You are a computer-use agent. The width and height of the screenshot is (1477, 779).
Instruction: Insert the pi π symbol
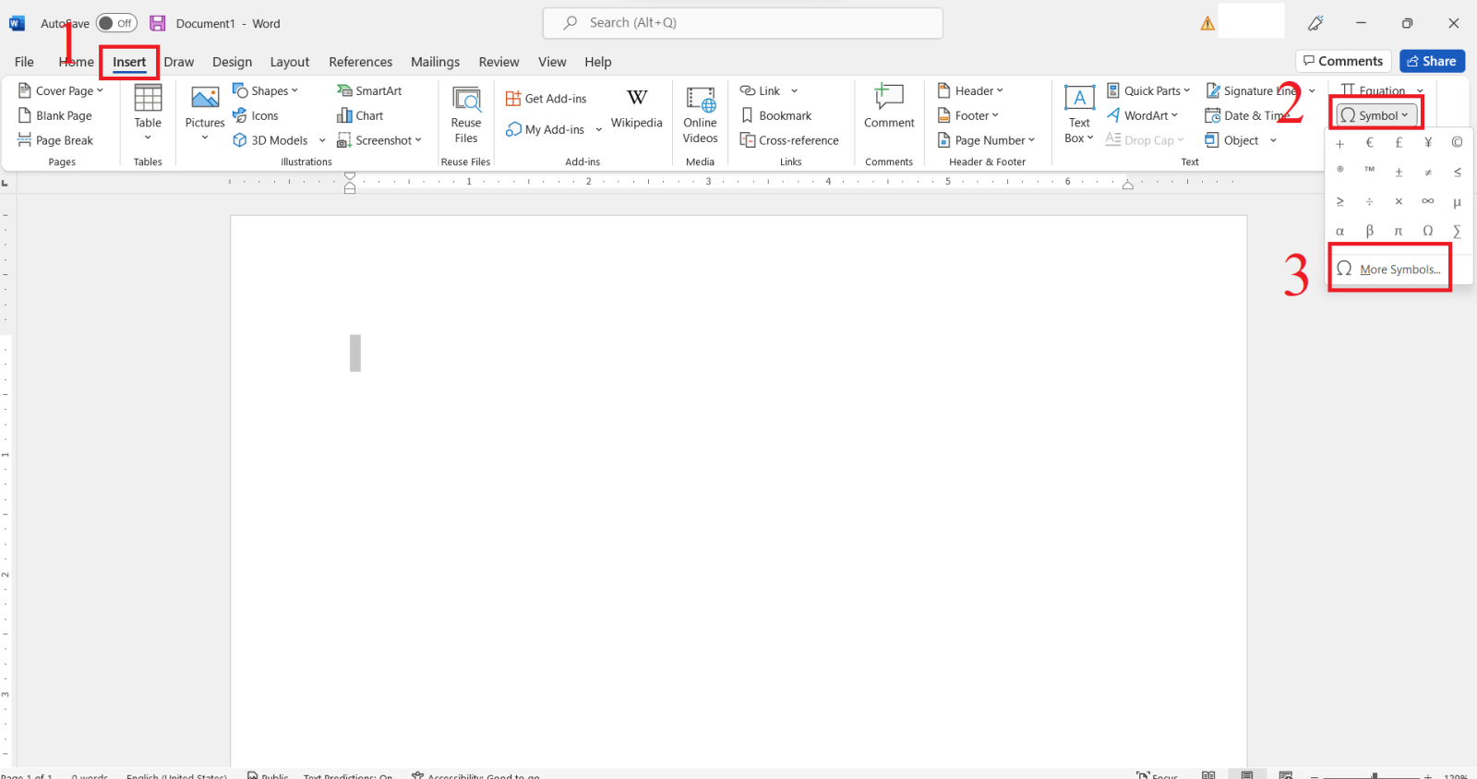[1399, 231]
